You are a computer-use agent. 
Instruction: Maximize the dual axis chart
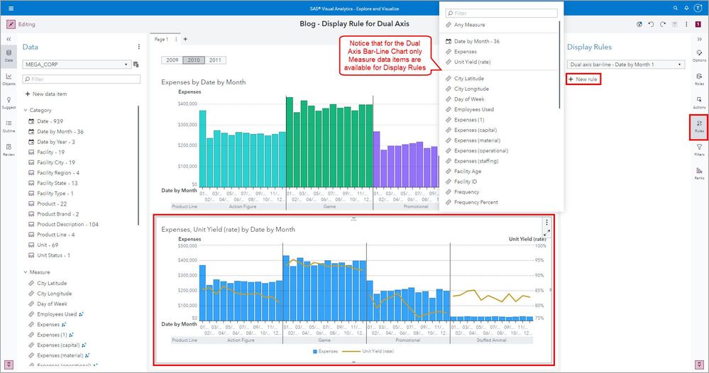click(x=546, y=233)
